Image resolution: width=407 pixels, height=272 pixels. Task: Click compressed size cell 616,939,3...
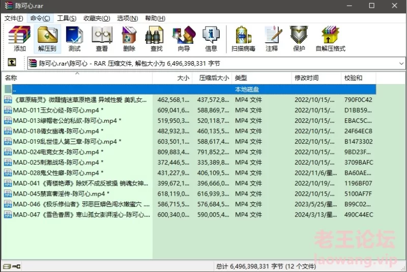(x=213, y=194)
